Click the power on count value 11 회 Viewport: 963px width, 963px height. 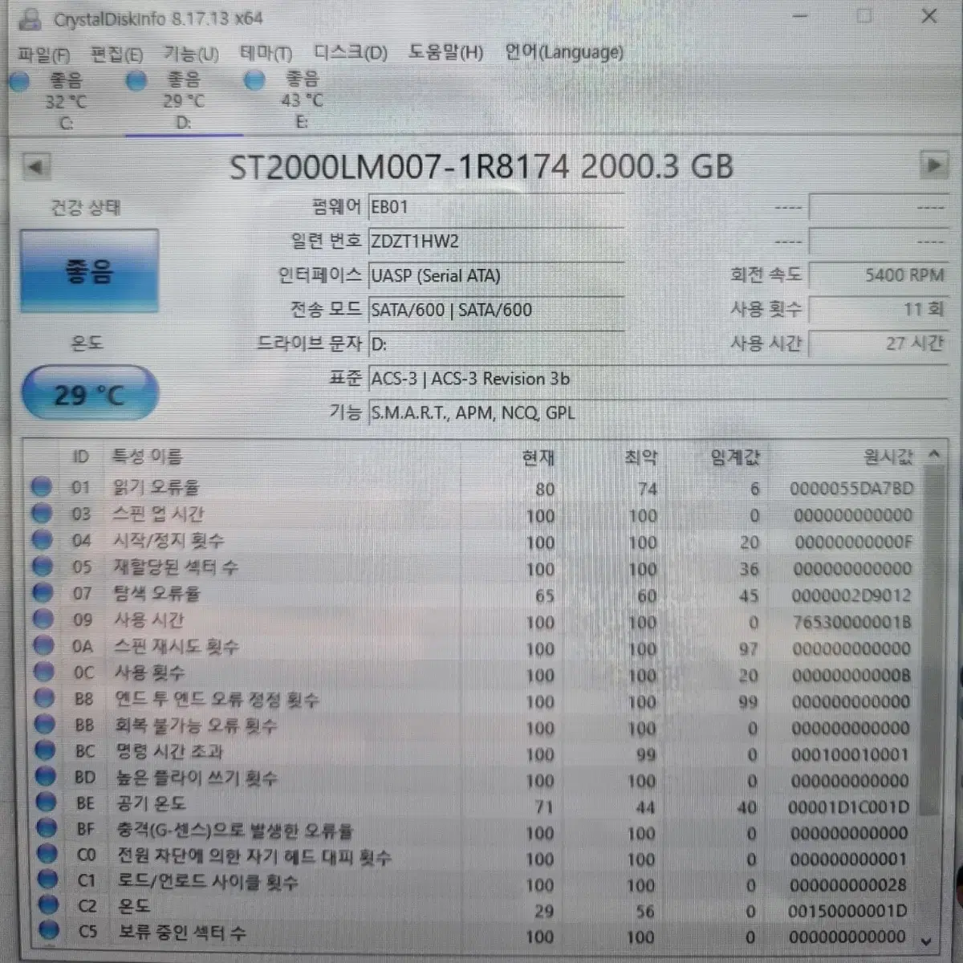coord(879,309)
